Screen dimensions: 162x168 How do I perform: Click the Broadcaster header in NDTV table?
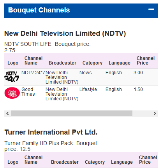pos(62,63)
